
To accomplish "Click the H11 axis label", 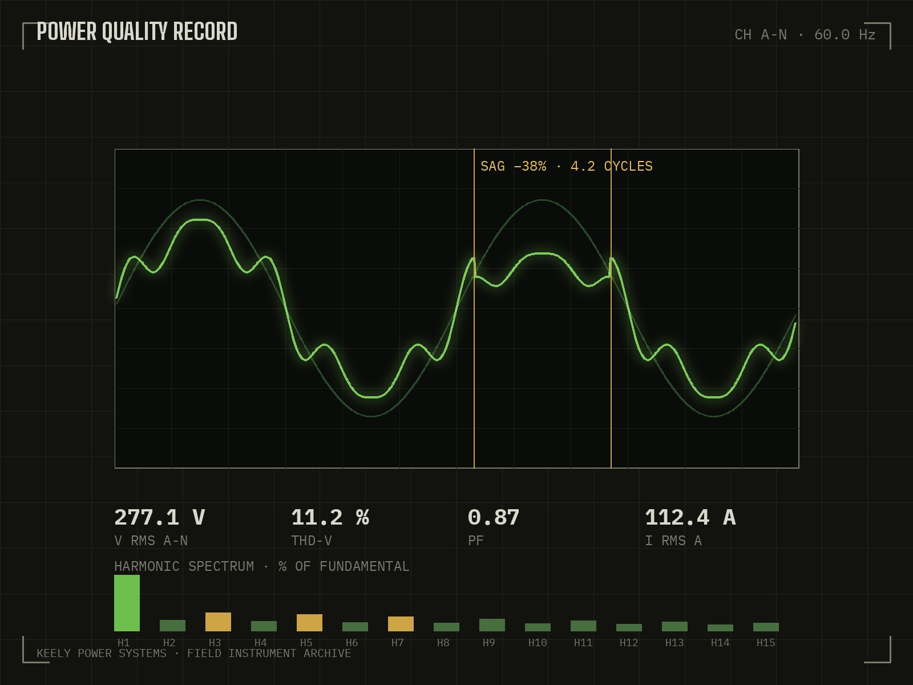I will pos(583,643).
